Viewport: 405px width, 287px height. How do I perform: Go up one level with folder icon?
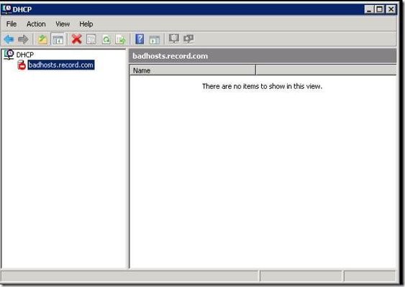(x=43, y=39)
